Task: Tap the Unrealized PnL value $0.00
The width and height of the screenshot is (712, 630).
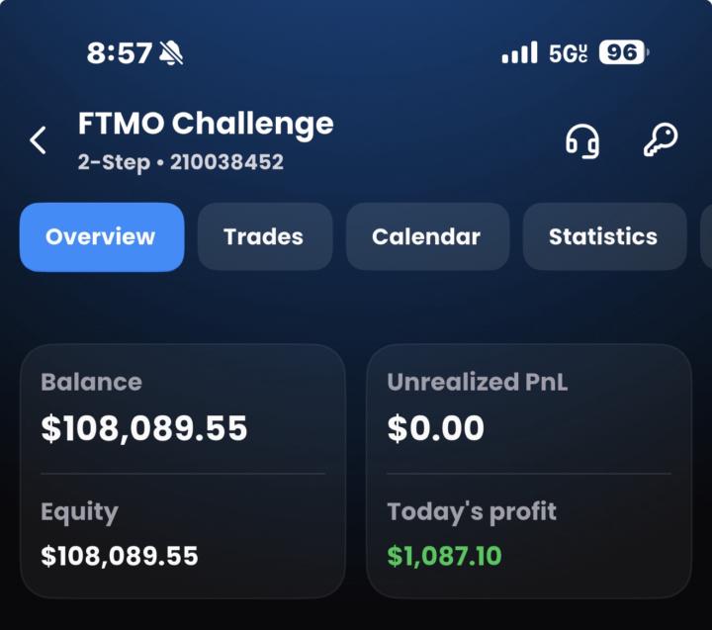Action: [x=435, y=428]
